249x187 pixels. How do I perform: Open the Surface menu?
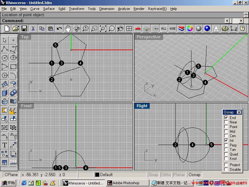[49, 9]
